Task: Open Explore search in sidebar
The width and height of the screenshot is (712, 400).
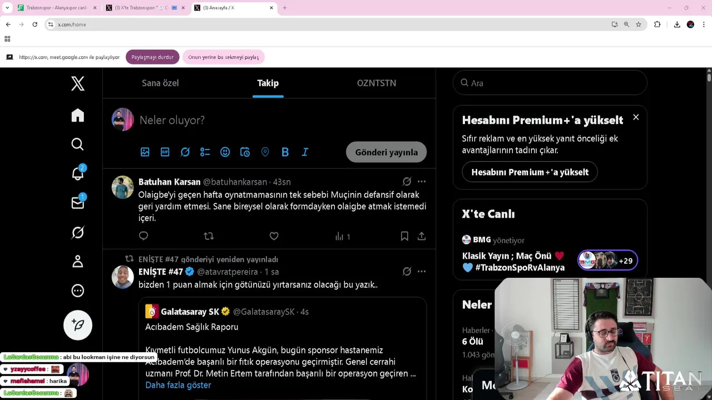Action: tap(78, 144)
